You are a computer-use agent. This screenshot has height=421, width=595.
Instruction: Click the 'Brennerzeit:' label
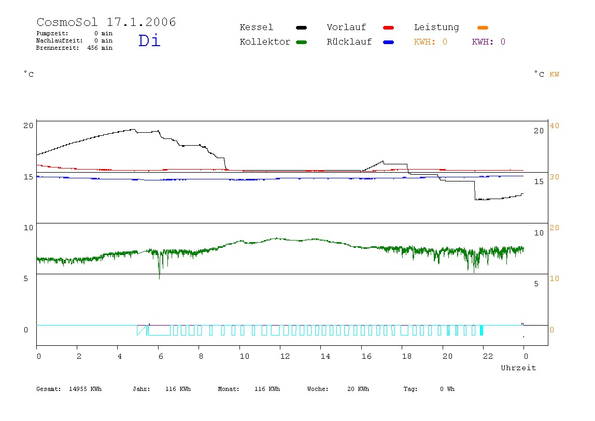[58, 48]
